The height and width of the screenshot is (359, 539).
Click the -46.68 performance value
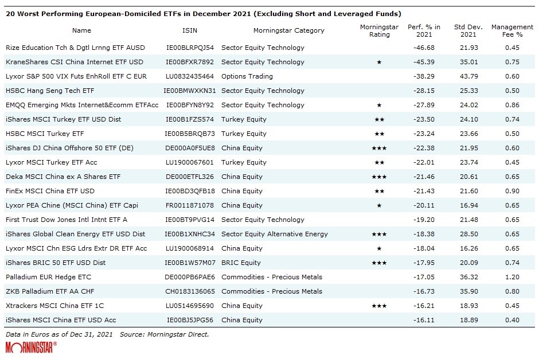point(424,48)
